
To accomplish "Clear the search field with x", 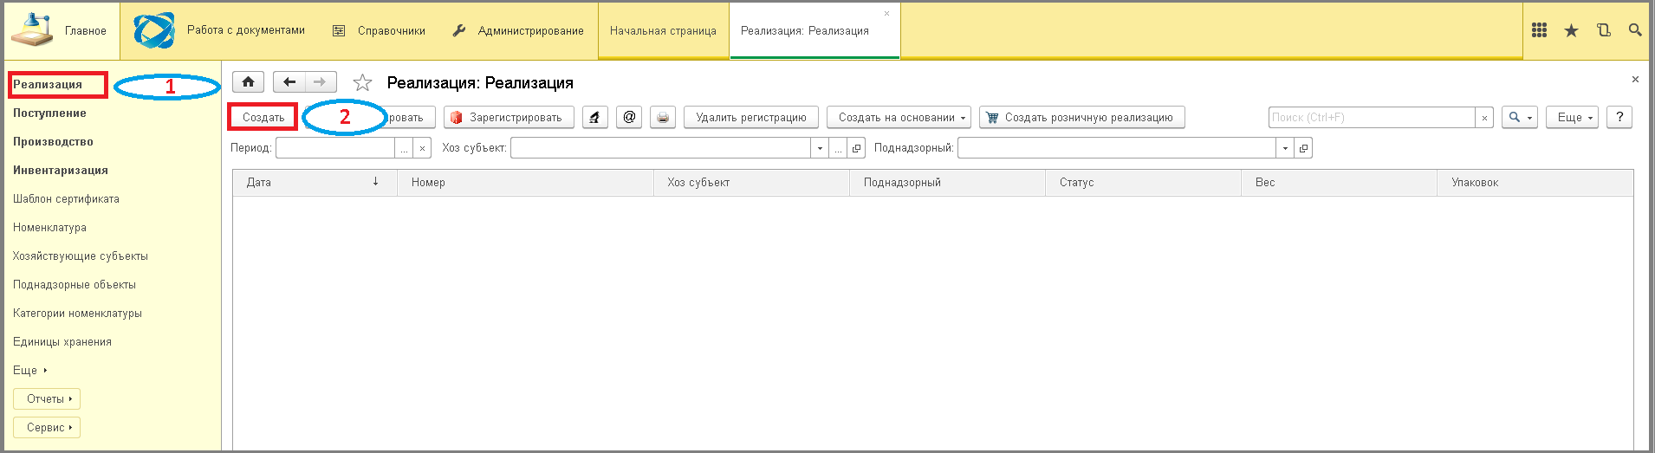I will click(1484, 118).
